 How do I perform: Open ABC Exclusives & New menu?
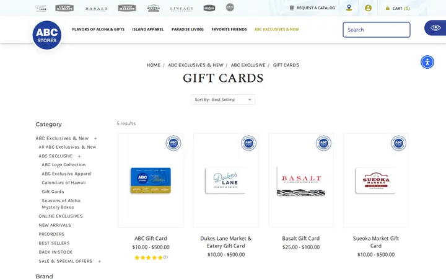pos(276,29)
